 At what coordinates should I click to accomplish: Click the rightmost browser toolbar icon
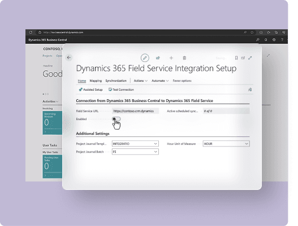click(283, 32)
